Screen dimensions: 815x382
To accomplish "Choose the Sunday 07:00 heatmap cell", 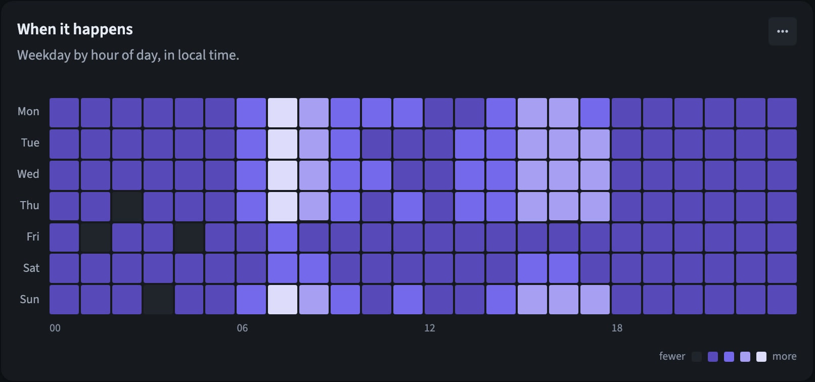I will 283,300.
